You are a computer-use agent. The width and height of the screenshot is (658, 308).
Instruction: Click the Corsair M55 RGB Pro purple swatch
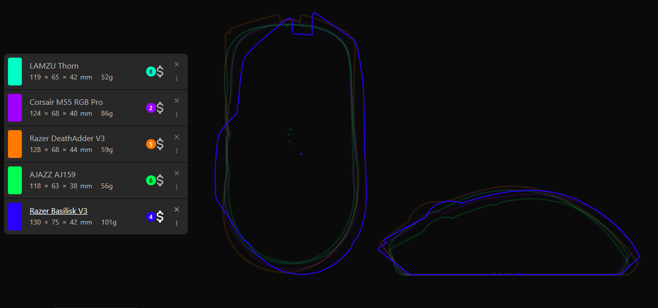click(15, 108)
